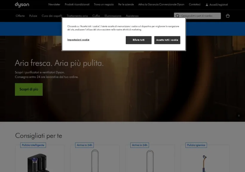Viewport: 245px width, 172px height.
Task: Pause the hero carousel
Action: coord(239,116)
